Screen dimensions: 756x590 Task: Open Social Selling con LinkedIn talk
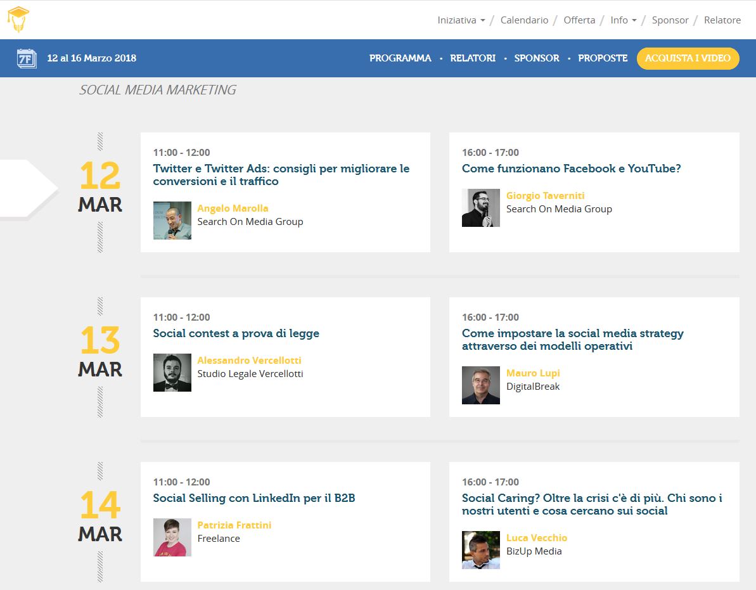253,498
